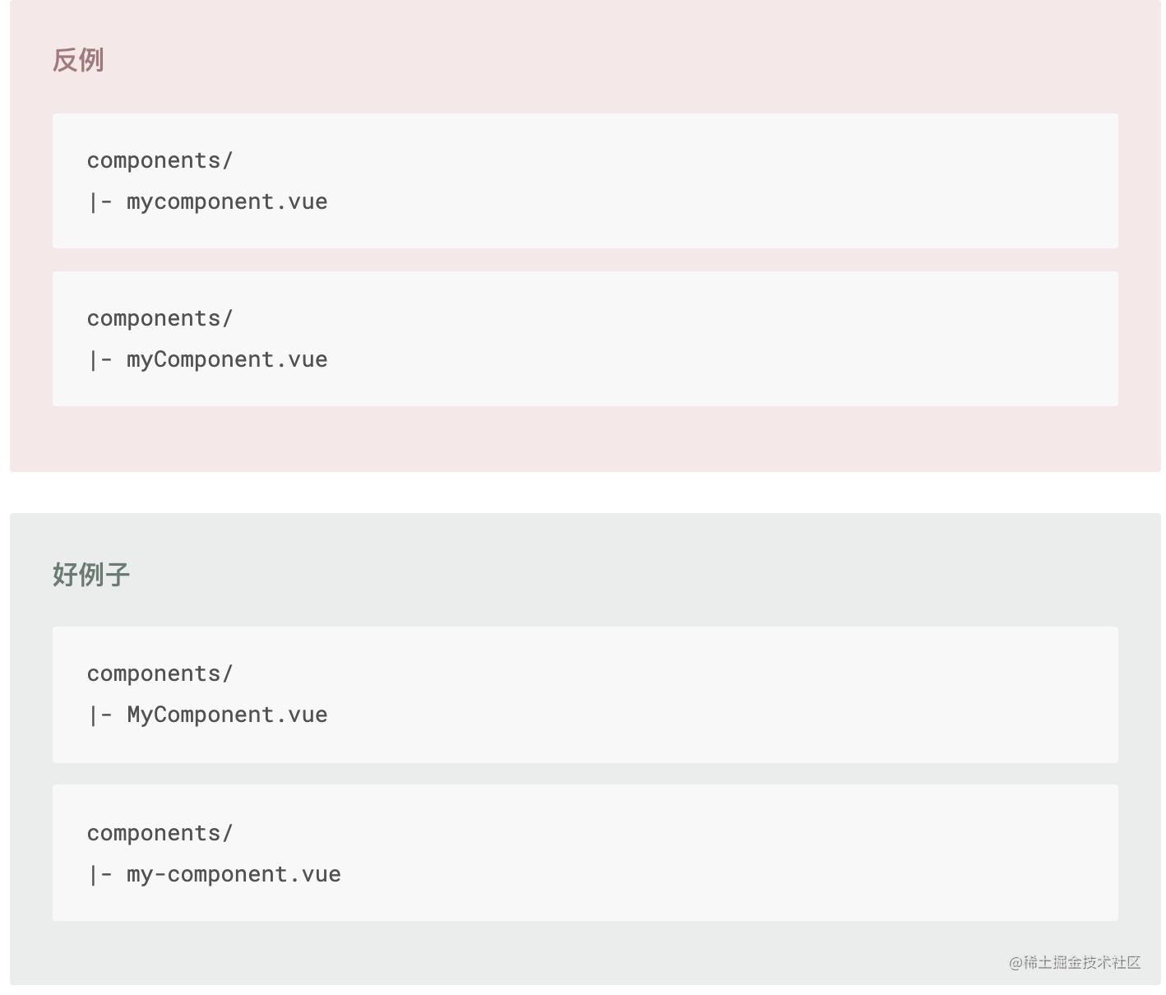This screenshot has height=995, width=1166.
Task: Click the @ symbol in the watermark
Action: (1016, 963)
